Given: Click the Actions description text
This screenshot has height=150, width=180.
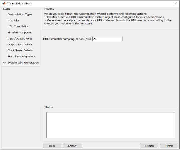Looking at the screenshot, I should tap(108, 19).
